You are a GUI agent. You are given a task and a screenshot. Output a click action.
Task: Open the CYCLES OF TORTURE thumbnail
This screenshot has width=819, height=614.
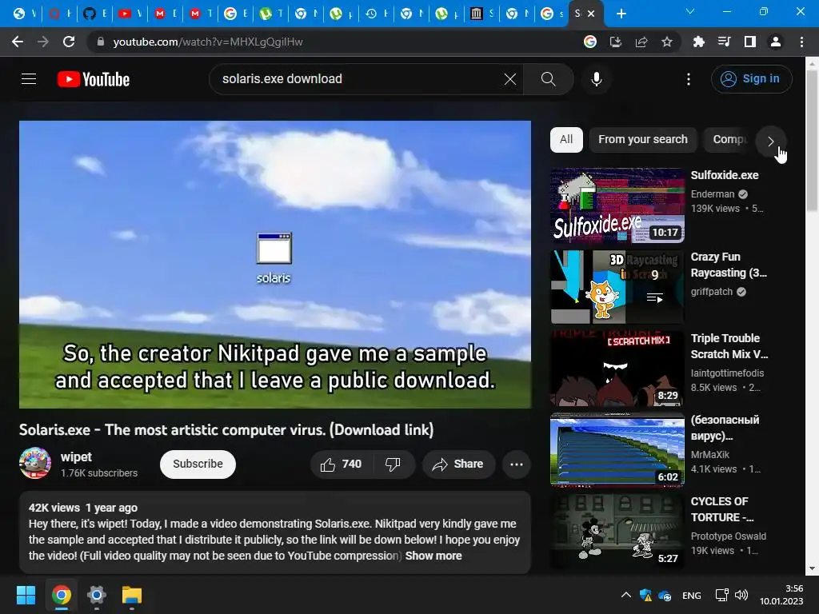click(x=617, y=532)
